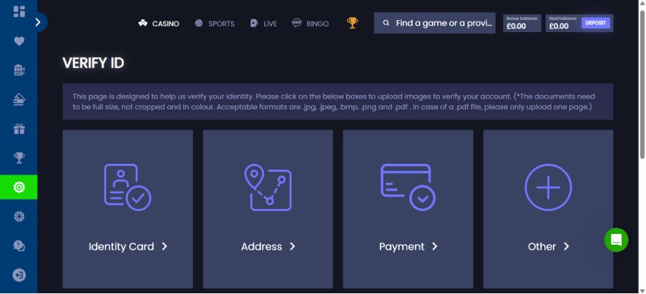Click the logout icon in sidebar
The height and width of the screenshot is (294, 646).
(x=19, y=275)
